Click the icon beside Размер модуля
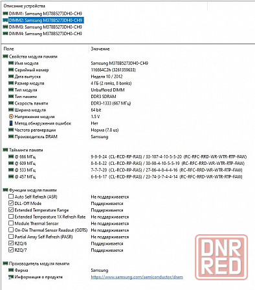The width and height of the screenshot is (255, 290). pyautogui.click(x=11, y=83)
